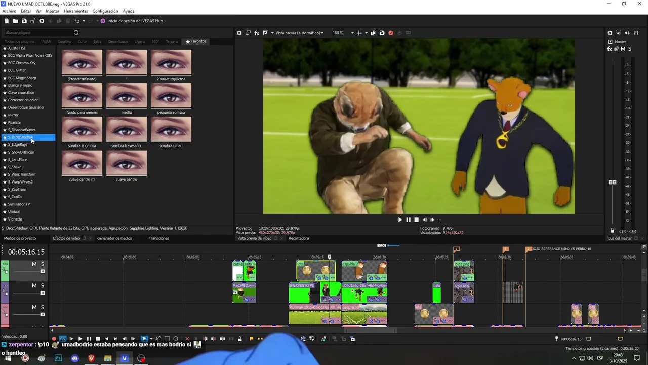
Task: Switch to the Medios de proyecto tab
Action: pyautogui.click(x=20, y=238)
